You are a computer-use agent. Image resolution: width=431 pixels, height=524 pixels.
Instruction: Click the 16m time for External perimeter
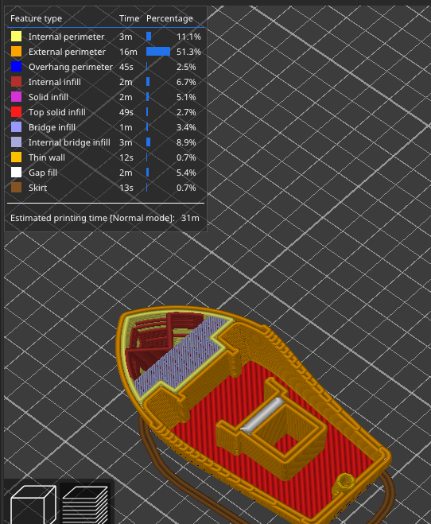[x=128, y=52]
